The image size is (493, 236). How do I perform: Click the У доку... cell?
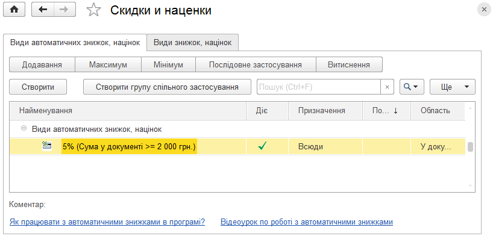[438, 146]
